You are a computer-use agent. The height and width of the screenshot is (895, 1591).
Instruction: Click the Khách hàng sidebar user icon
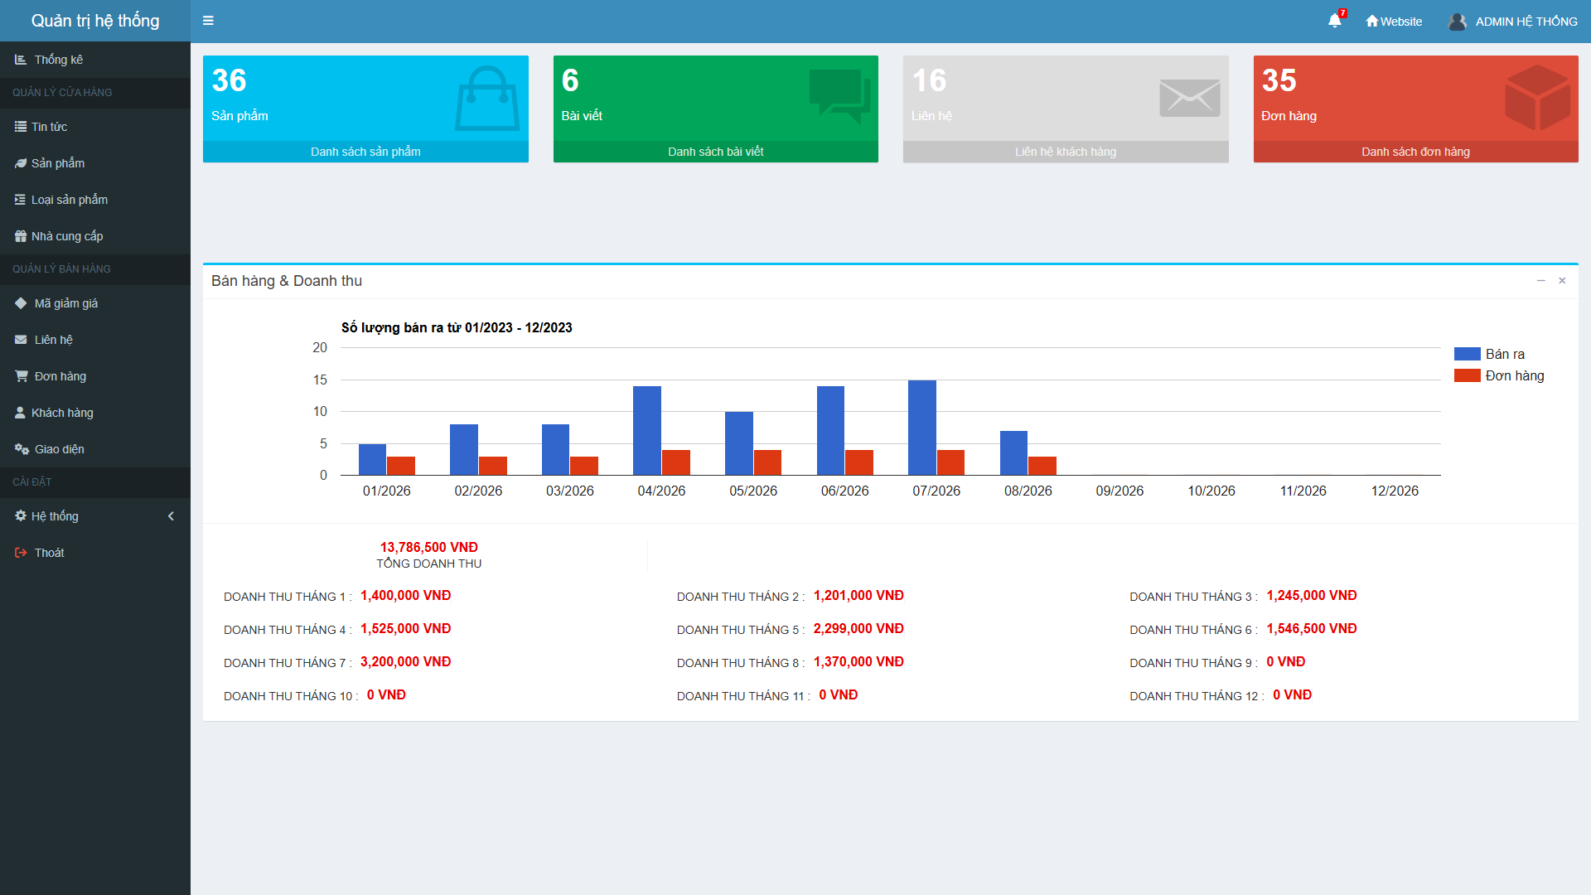[x=20, y=413]
